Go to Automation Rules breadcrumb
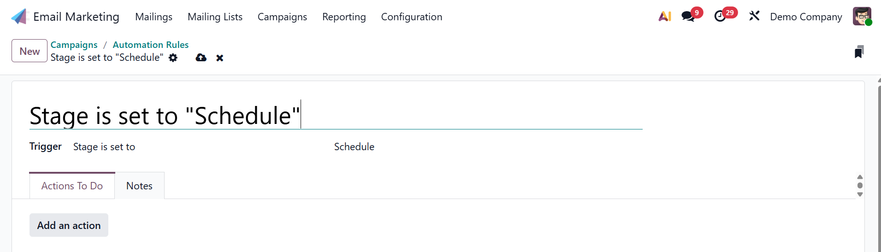Viewport: 881px width, 252px height. click(150, 45)
